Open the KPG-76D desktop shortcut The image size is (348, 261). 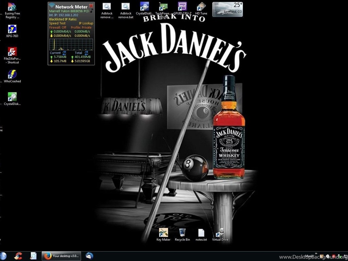tap(12, 30)
